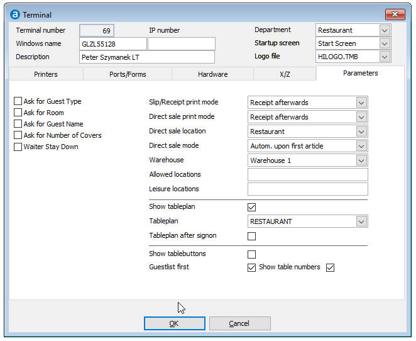The image size is (416, 341).
Task: Open the Logo file dropdown
Action: point(385,57)
